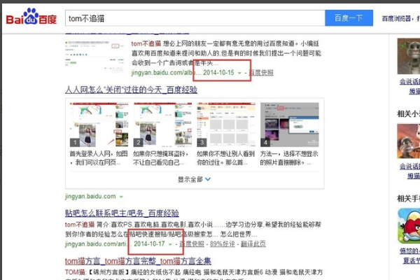Open Talking Tom cat image at top of sidebar
420x280 pixels.
pyautogui.click(x=409, y=56)
